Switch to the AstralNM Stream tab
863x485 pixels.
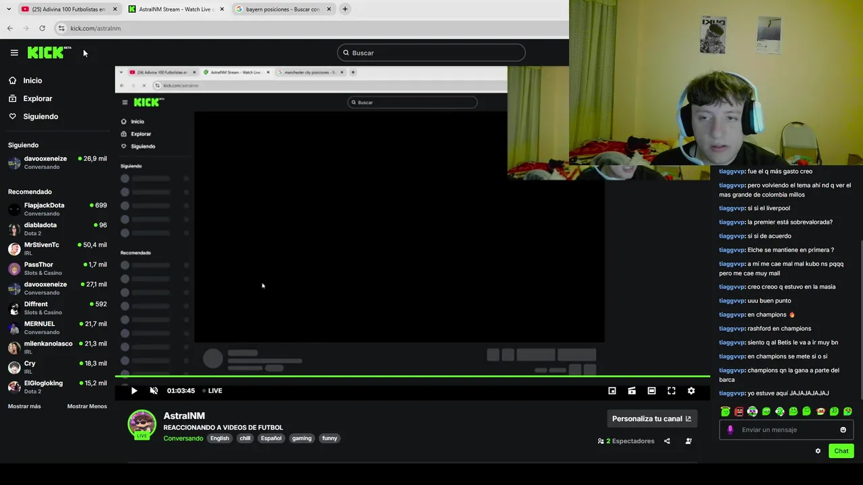(175, 9)
